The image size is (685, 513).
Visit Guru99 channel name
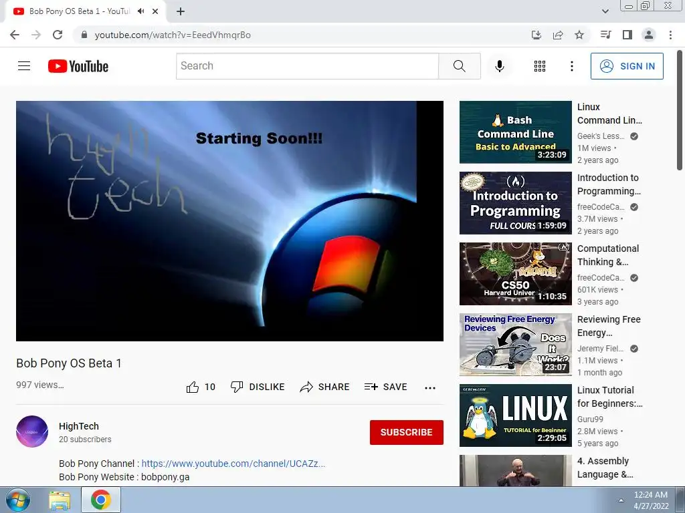[x=590, y=419]
